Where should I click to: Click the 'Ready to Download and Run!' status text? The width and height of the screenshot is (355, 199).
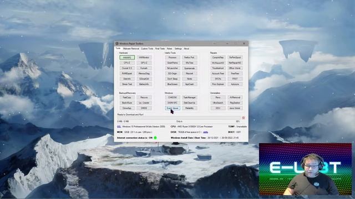(x=130, y=114)
